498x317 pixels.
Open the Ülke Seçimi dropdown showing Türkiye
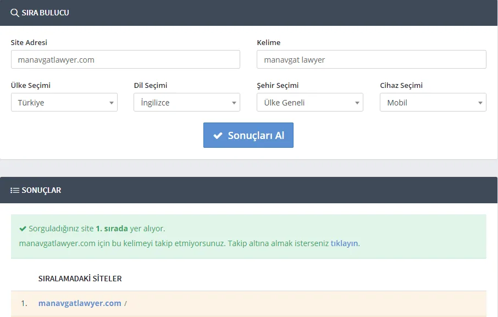(x=64, y=102)
